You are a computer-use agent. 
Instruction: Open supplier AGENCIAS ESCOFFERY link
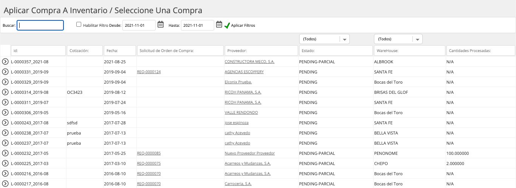point(244,72)
